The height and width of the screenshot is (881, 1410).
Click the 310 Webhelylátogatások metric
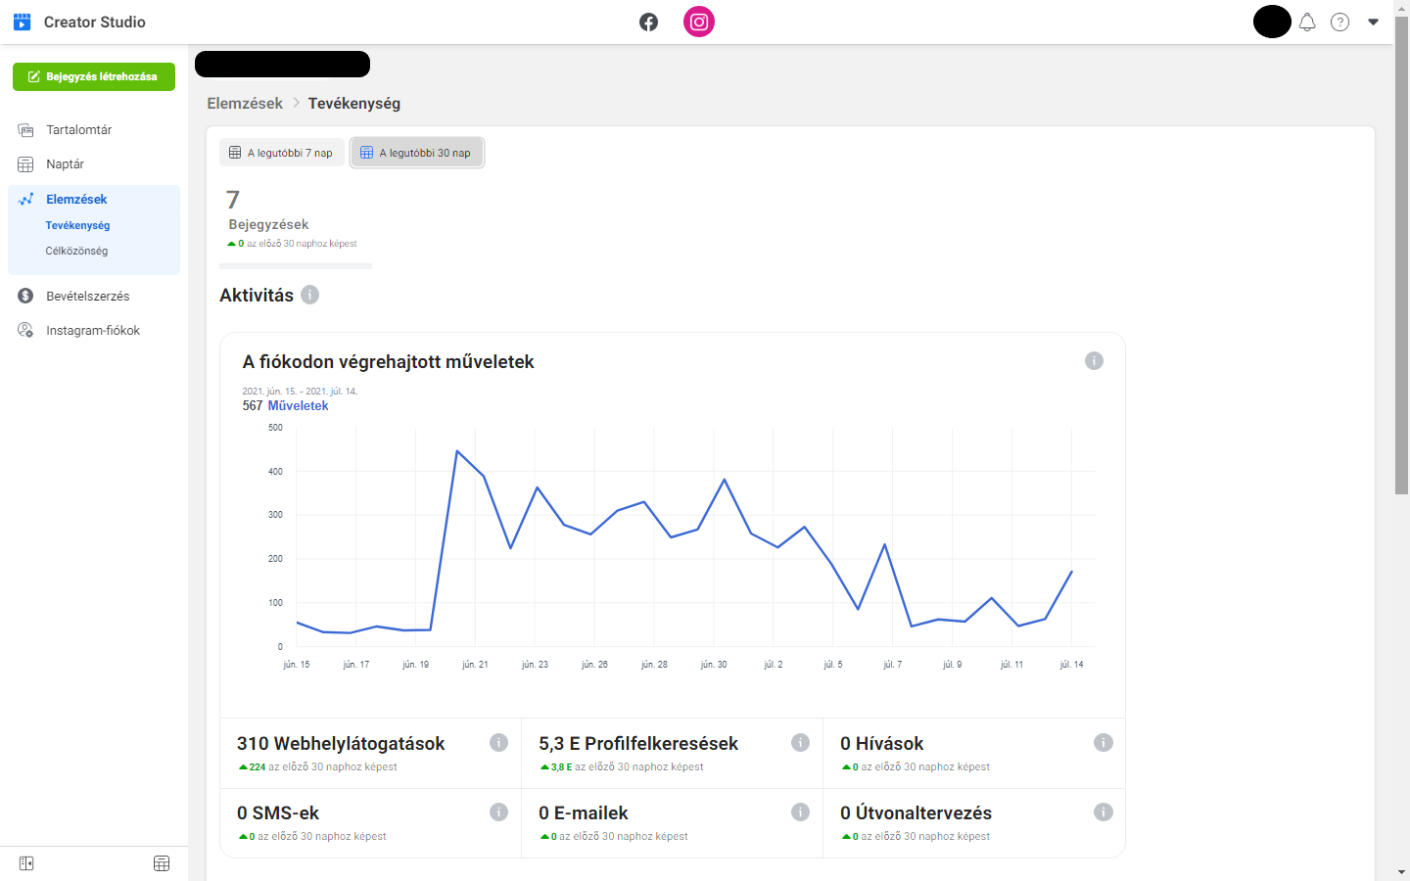tap(341, 744)
